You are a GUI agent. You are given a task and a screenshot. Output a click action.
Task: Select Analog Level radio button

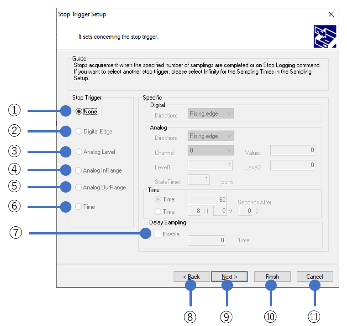(79, 152)
